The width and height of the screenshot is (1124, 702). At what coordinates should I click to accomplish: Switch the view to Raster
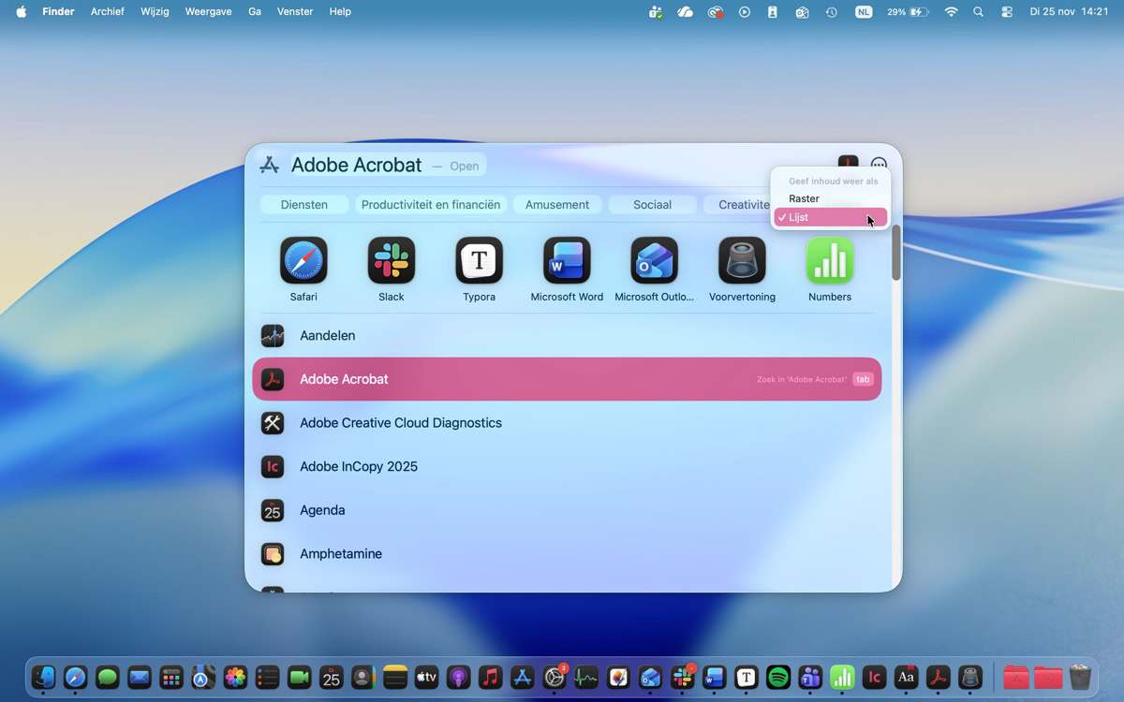(804, 198)
